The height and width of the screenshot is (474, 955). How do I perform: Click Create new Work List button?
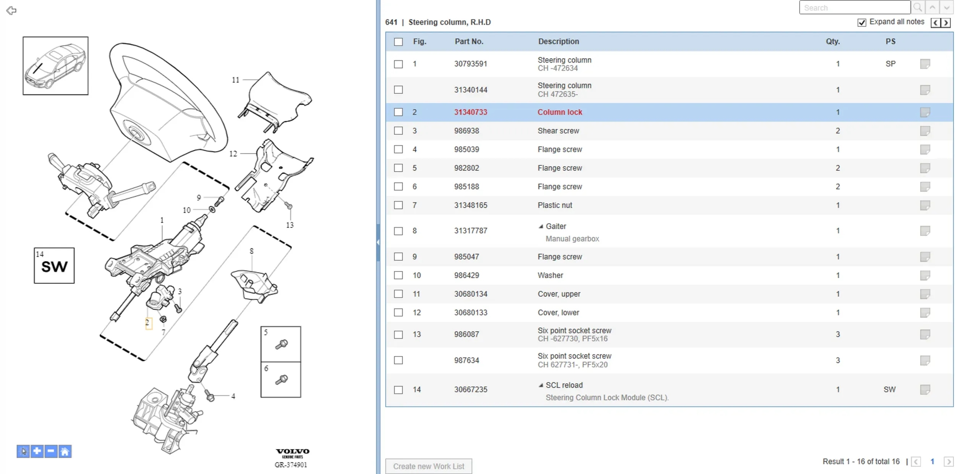click(x=429, y=466)
